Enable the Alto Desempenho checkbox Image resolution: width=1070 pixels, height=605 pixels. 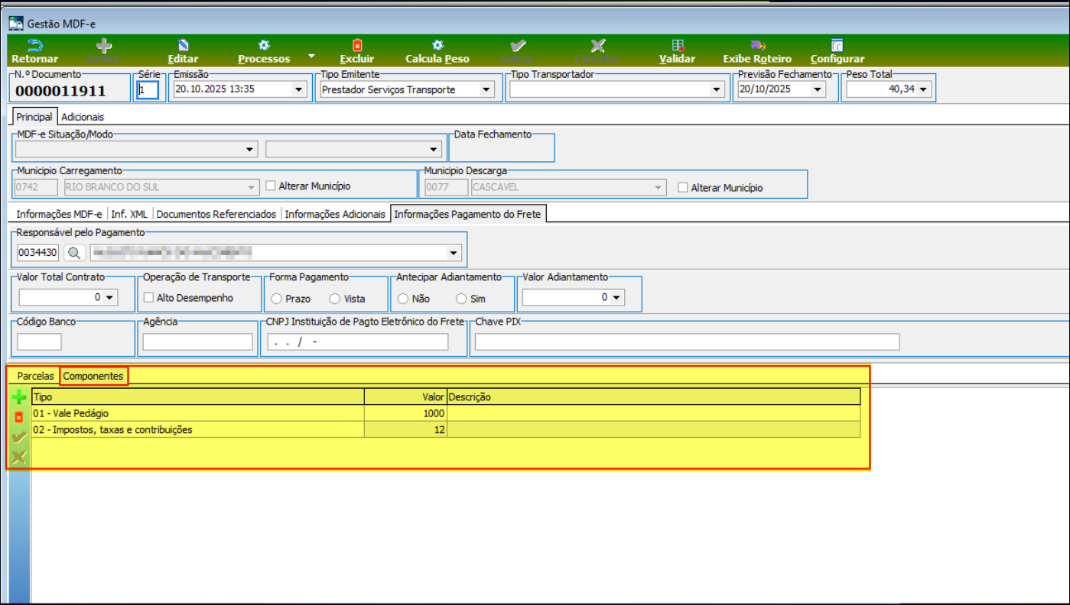coord(149,298)
